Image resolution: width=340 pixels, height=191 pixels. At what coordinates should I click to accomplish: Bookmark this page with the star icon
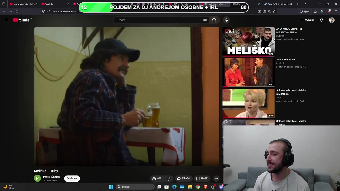click(274, 11)
